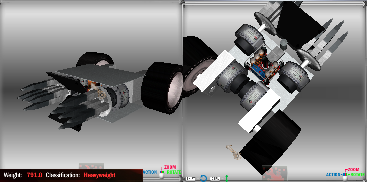The height and width of the screenshot is (182, 367).
Task: Select the large black wheel in the left view
Action: [162, 87]
